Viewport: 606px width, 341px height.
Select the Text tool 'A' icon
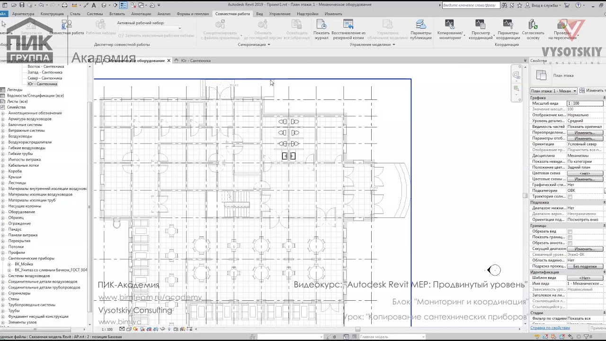point(94,5)
